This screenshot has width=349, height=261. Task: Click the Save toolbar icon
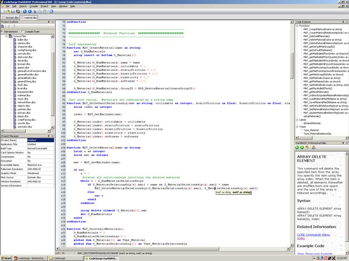click(13, 12)
